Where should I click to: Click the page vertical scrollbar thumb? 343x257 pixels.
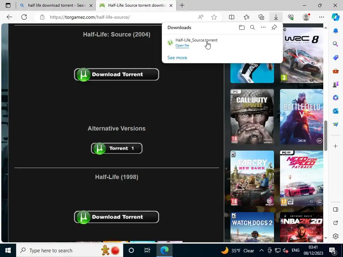pyautogui.click(x=326, y=136)
